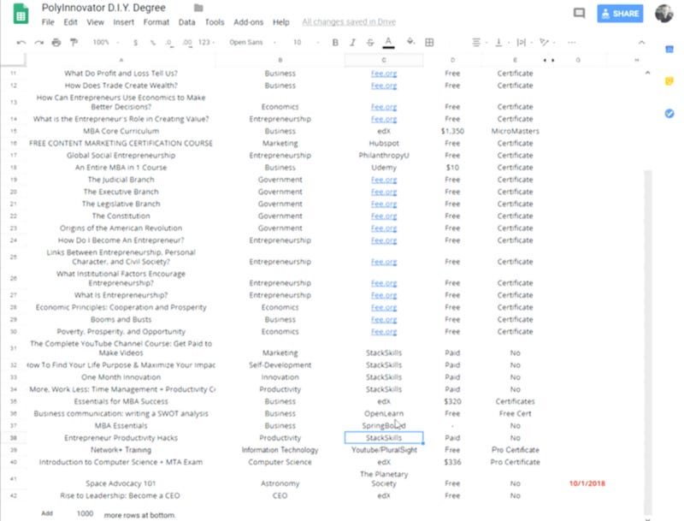Open the Open Sans font dropdown
Screen dimensions: 684x521
[252, 42]
